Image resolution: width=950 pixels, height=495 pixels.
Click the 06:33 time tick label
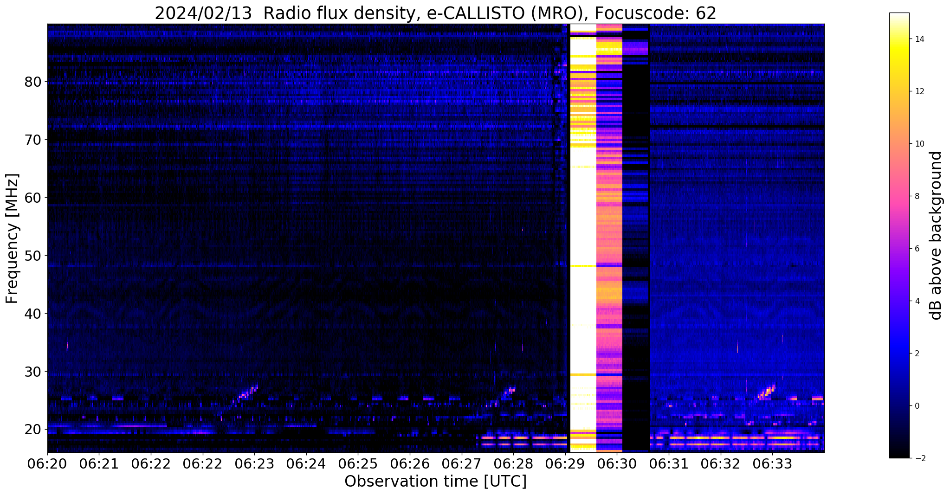(772, 463)
